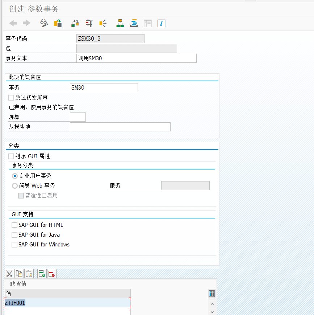Open table column settings icon
Viewport: 314px width, 315px height.
pyautogui.click(x=212, y=294)
